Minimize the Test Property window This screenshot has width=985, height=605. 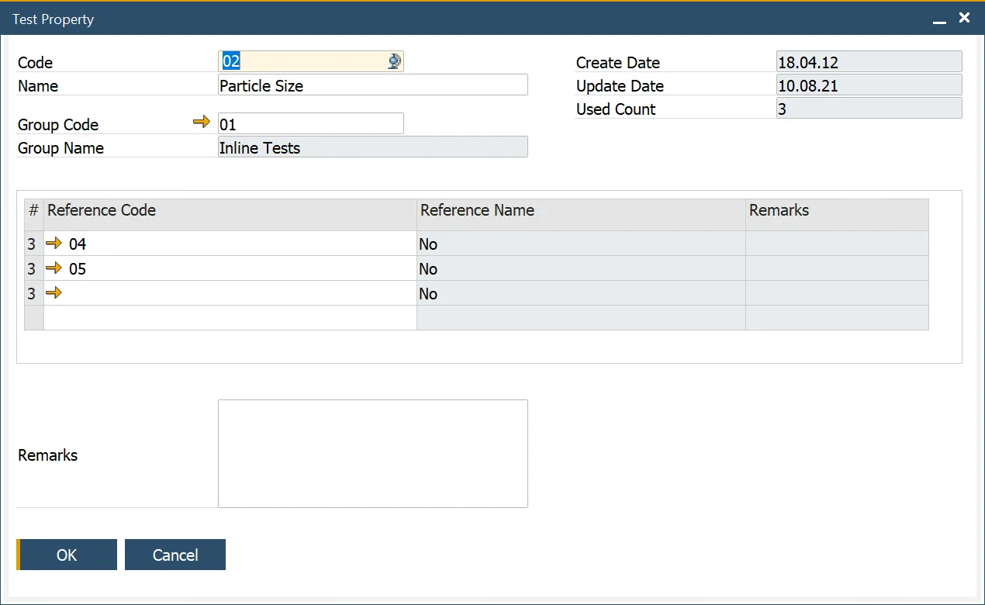point(940,19)
